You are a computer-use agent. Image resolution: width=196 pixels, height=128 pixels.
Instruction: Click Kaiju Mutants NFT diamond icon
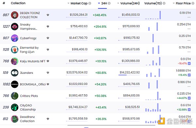(x=48, y=61)
